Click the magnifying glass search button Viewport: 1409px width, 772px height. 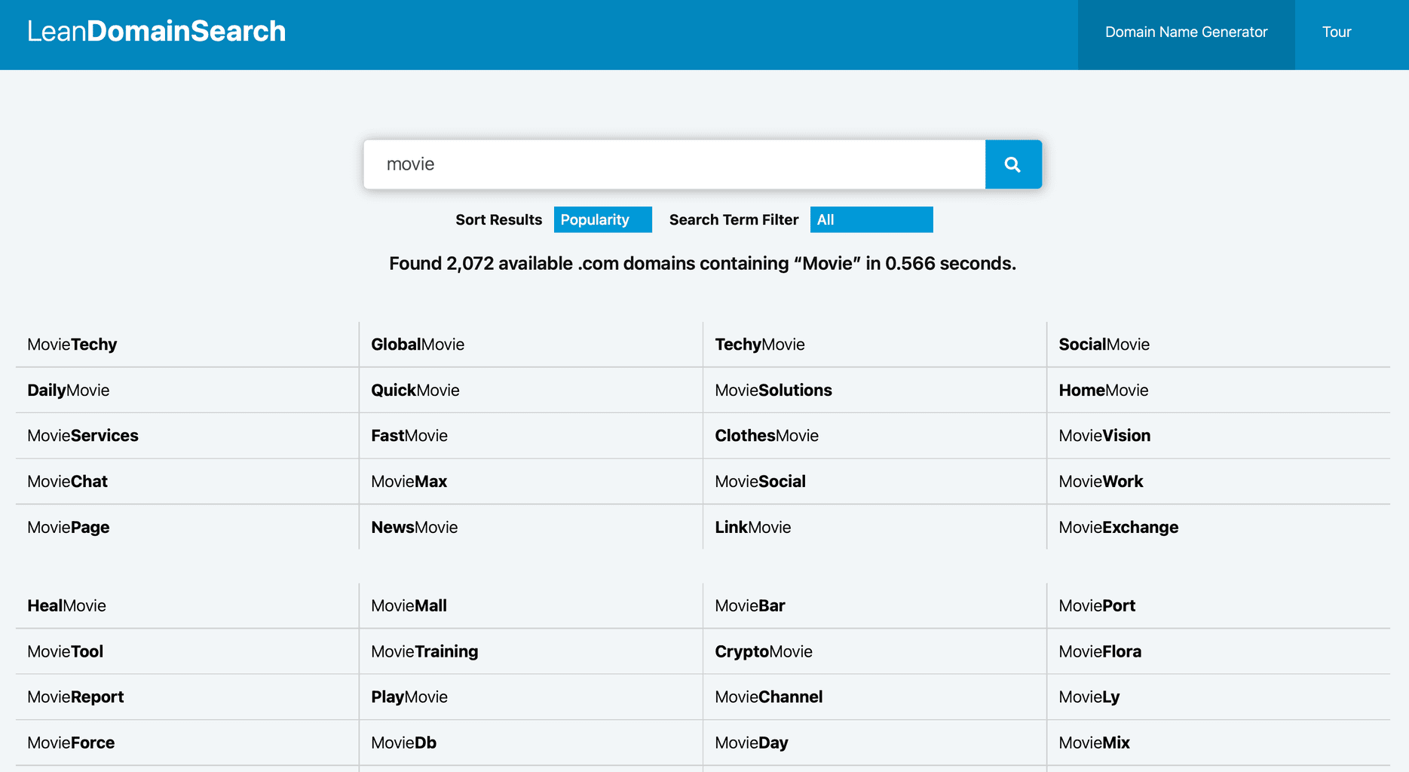(x=1013, y=164)
